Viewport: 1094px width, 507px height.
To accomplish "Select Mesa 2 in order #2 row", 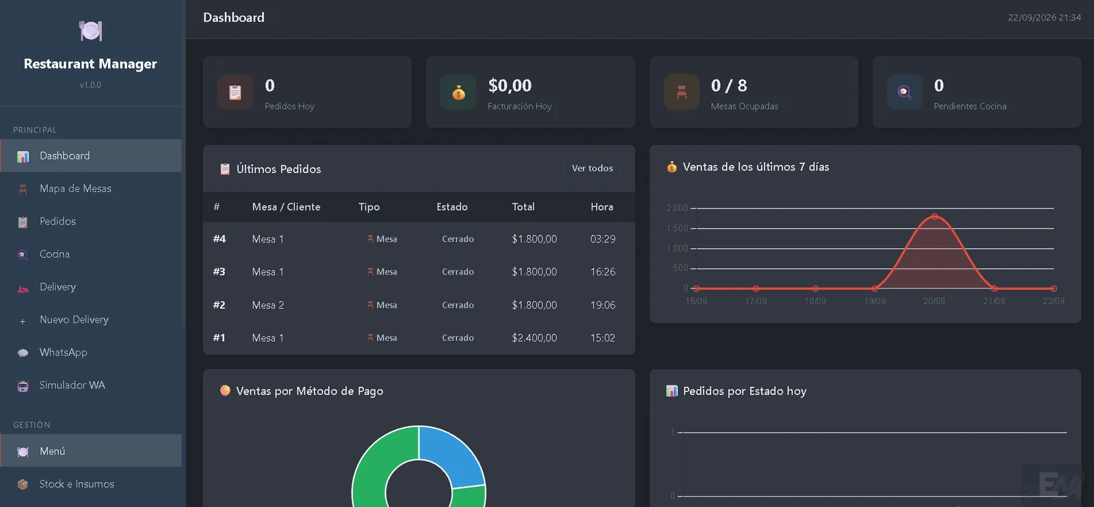I will (x=268, y=305).
